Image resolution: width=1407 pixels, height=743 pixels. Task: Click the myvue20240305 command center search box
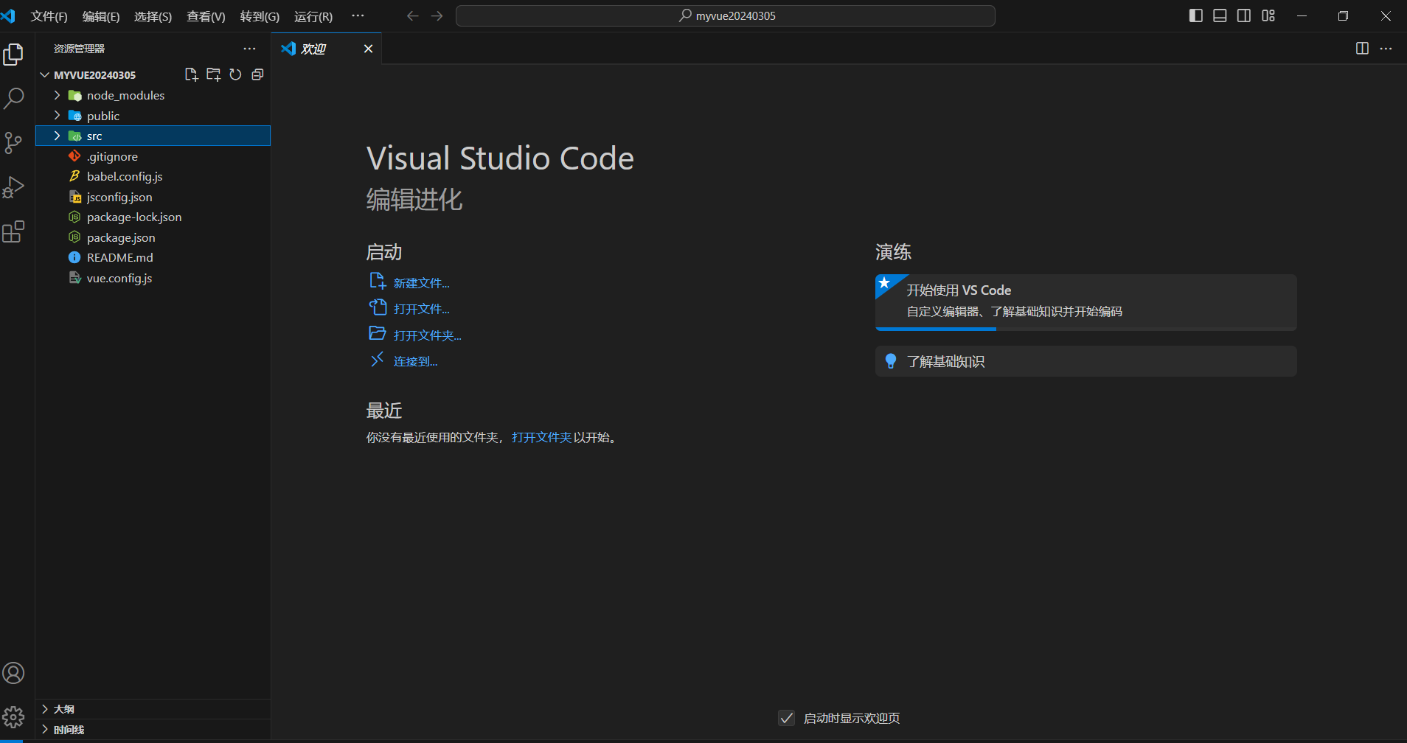click(x=726, y=15)
